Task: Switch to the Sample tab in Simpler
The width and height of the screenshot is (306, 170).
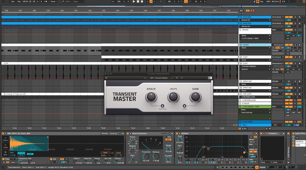Action: point(105,133)
